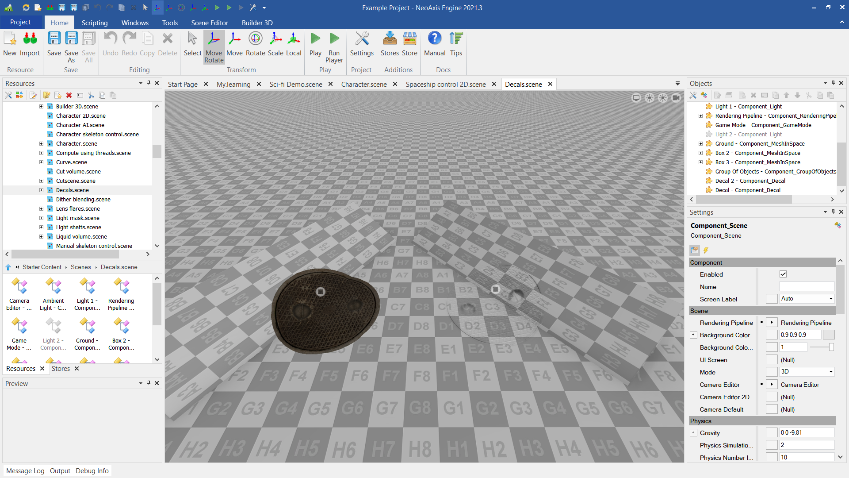Click the UI Screen property square toggle
849x478 pixels.
pos(772,360)
